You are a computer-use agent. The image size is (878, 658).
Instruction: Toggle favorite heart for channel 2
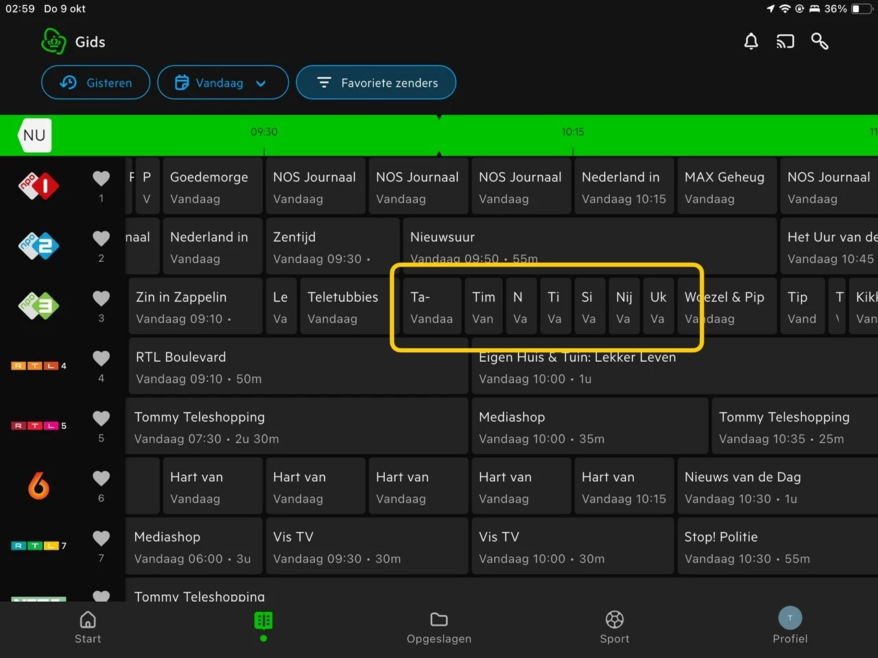101,238
